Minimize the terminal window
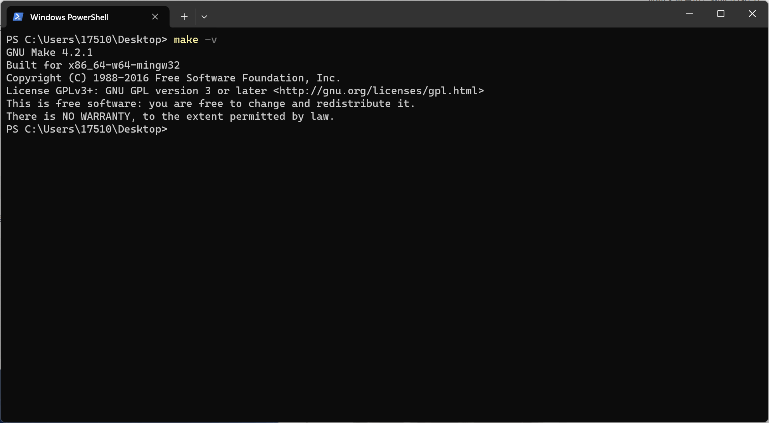The image size is (769, 423). (689, 14)
